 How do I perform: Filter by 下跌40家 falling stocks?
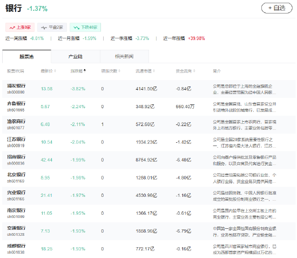(85, 28)
